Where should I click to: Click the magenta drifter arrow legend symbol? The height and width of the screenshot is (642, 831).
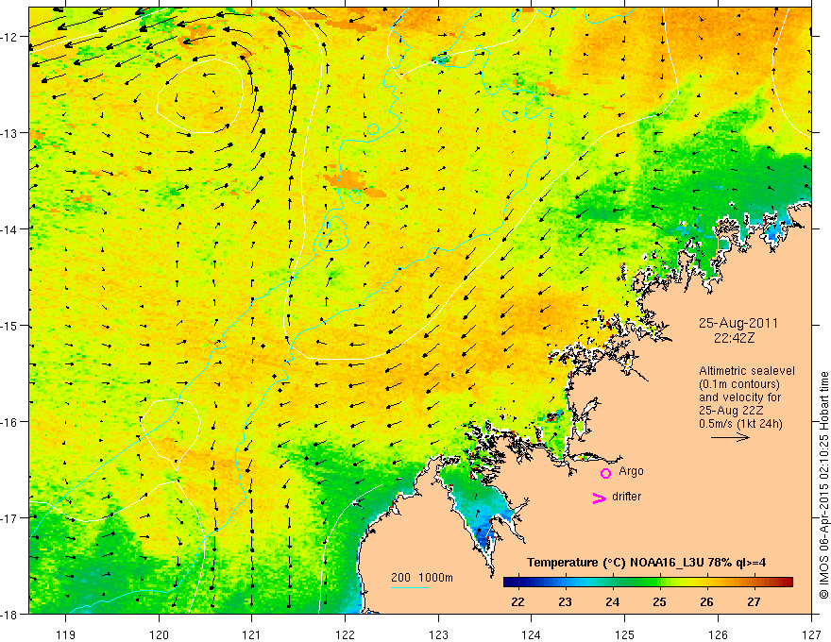(x=599, y=498)
